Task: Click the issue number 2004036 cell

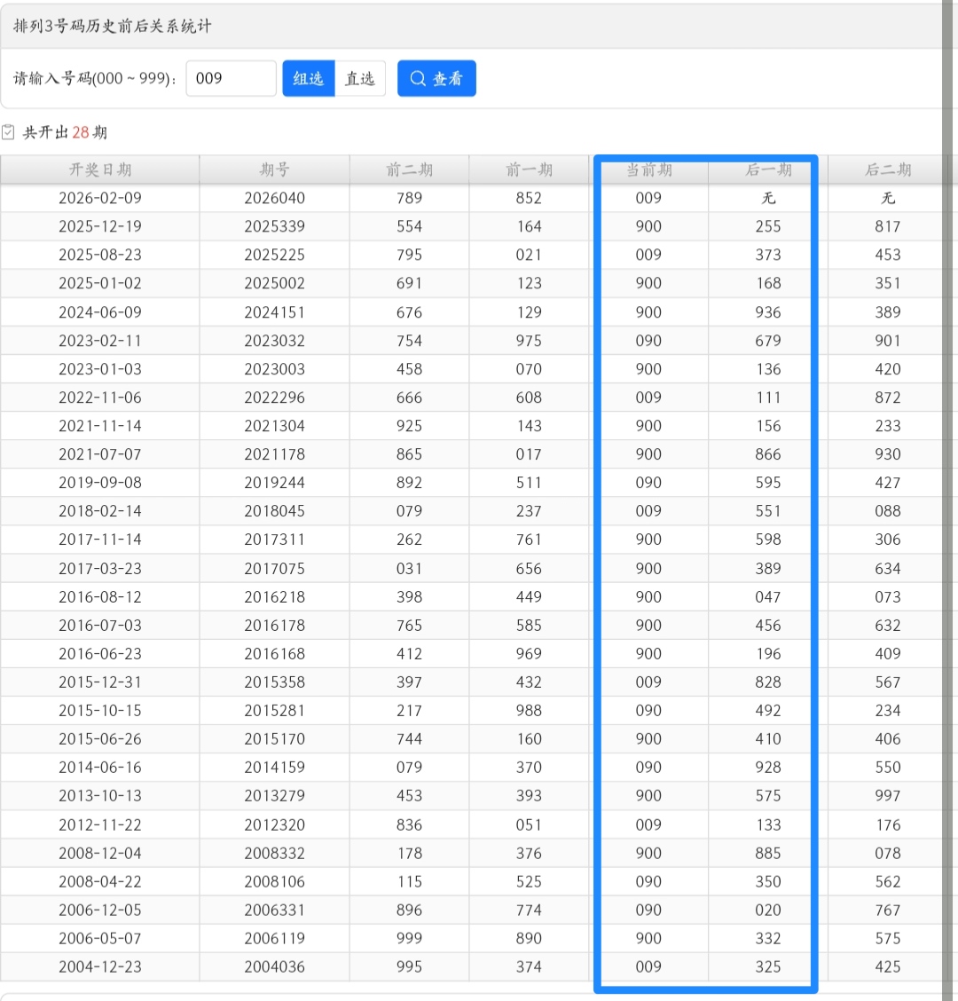Action: [x=274, y=967]
